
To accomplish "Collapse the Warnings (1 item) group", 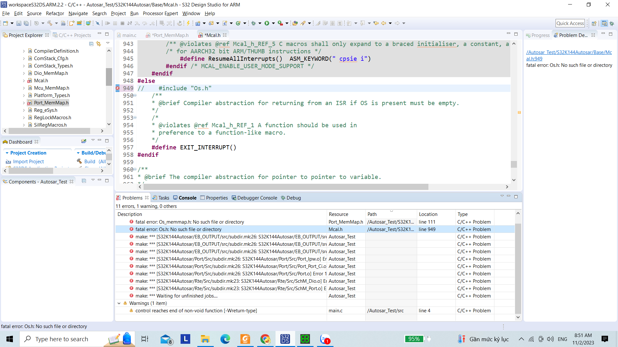I will click(119, 303).
